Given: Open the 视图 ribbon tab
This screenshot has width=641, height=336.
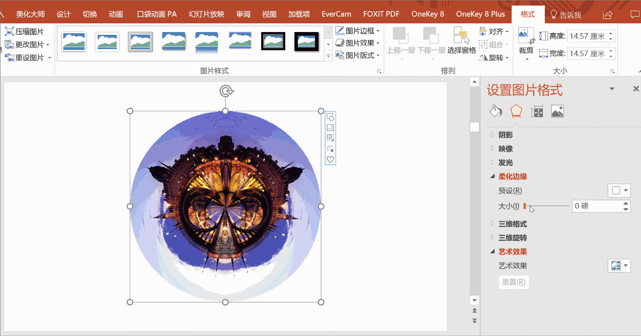Looking at the screenshot, I should click(269, 14).
